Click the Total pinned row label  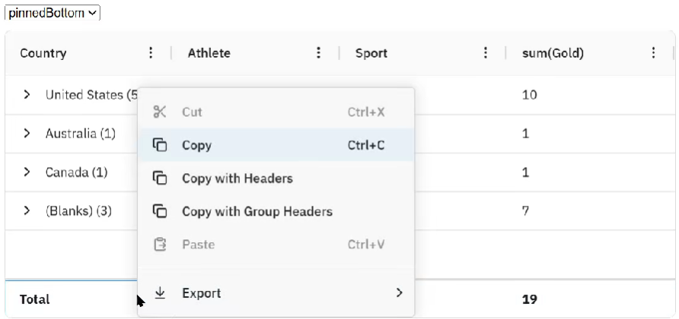[x=35, y=299]
